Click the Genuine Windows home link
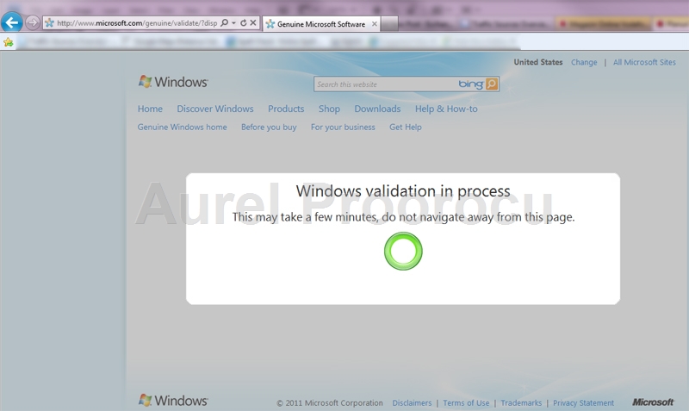 pyautogui.click(x=183, y=127)
